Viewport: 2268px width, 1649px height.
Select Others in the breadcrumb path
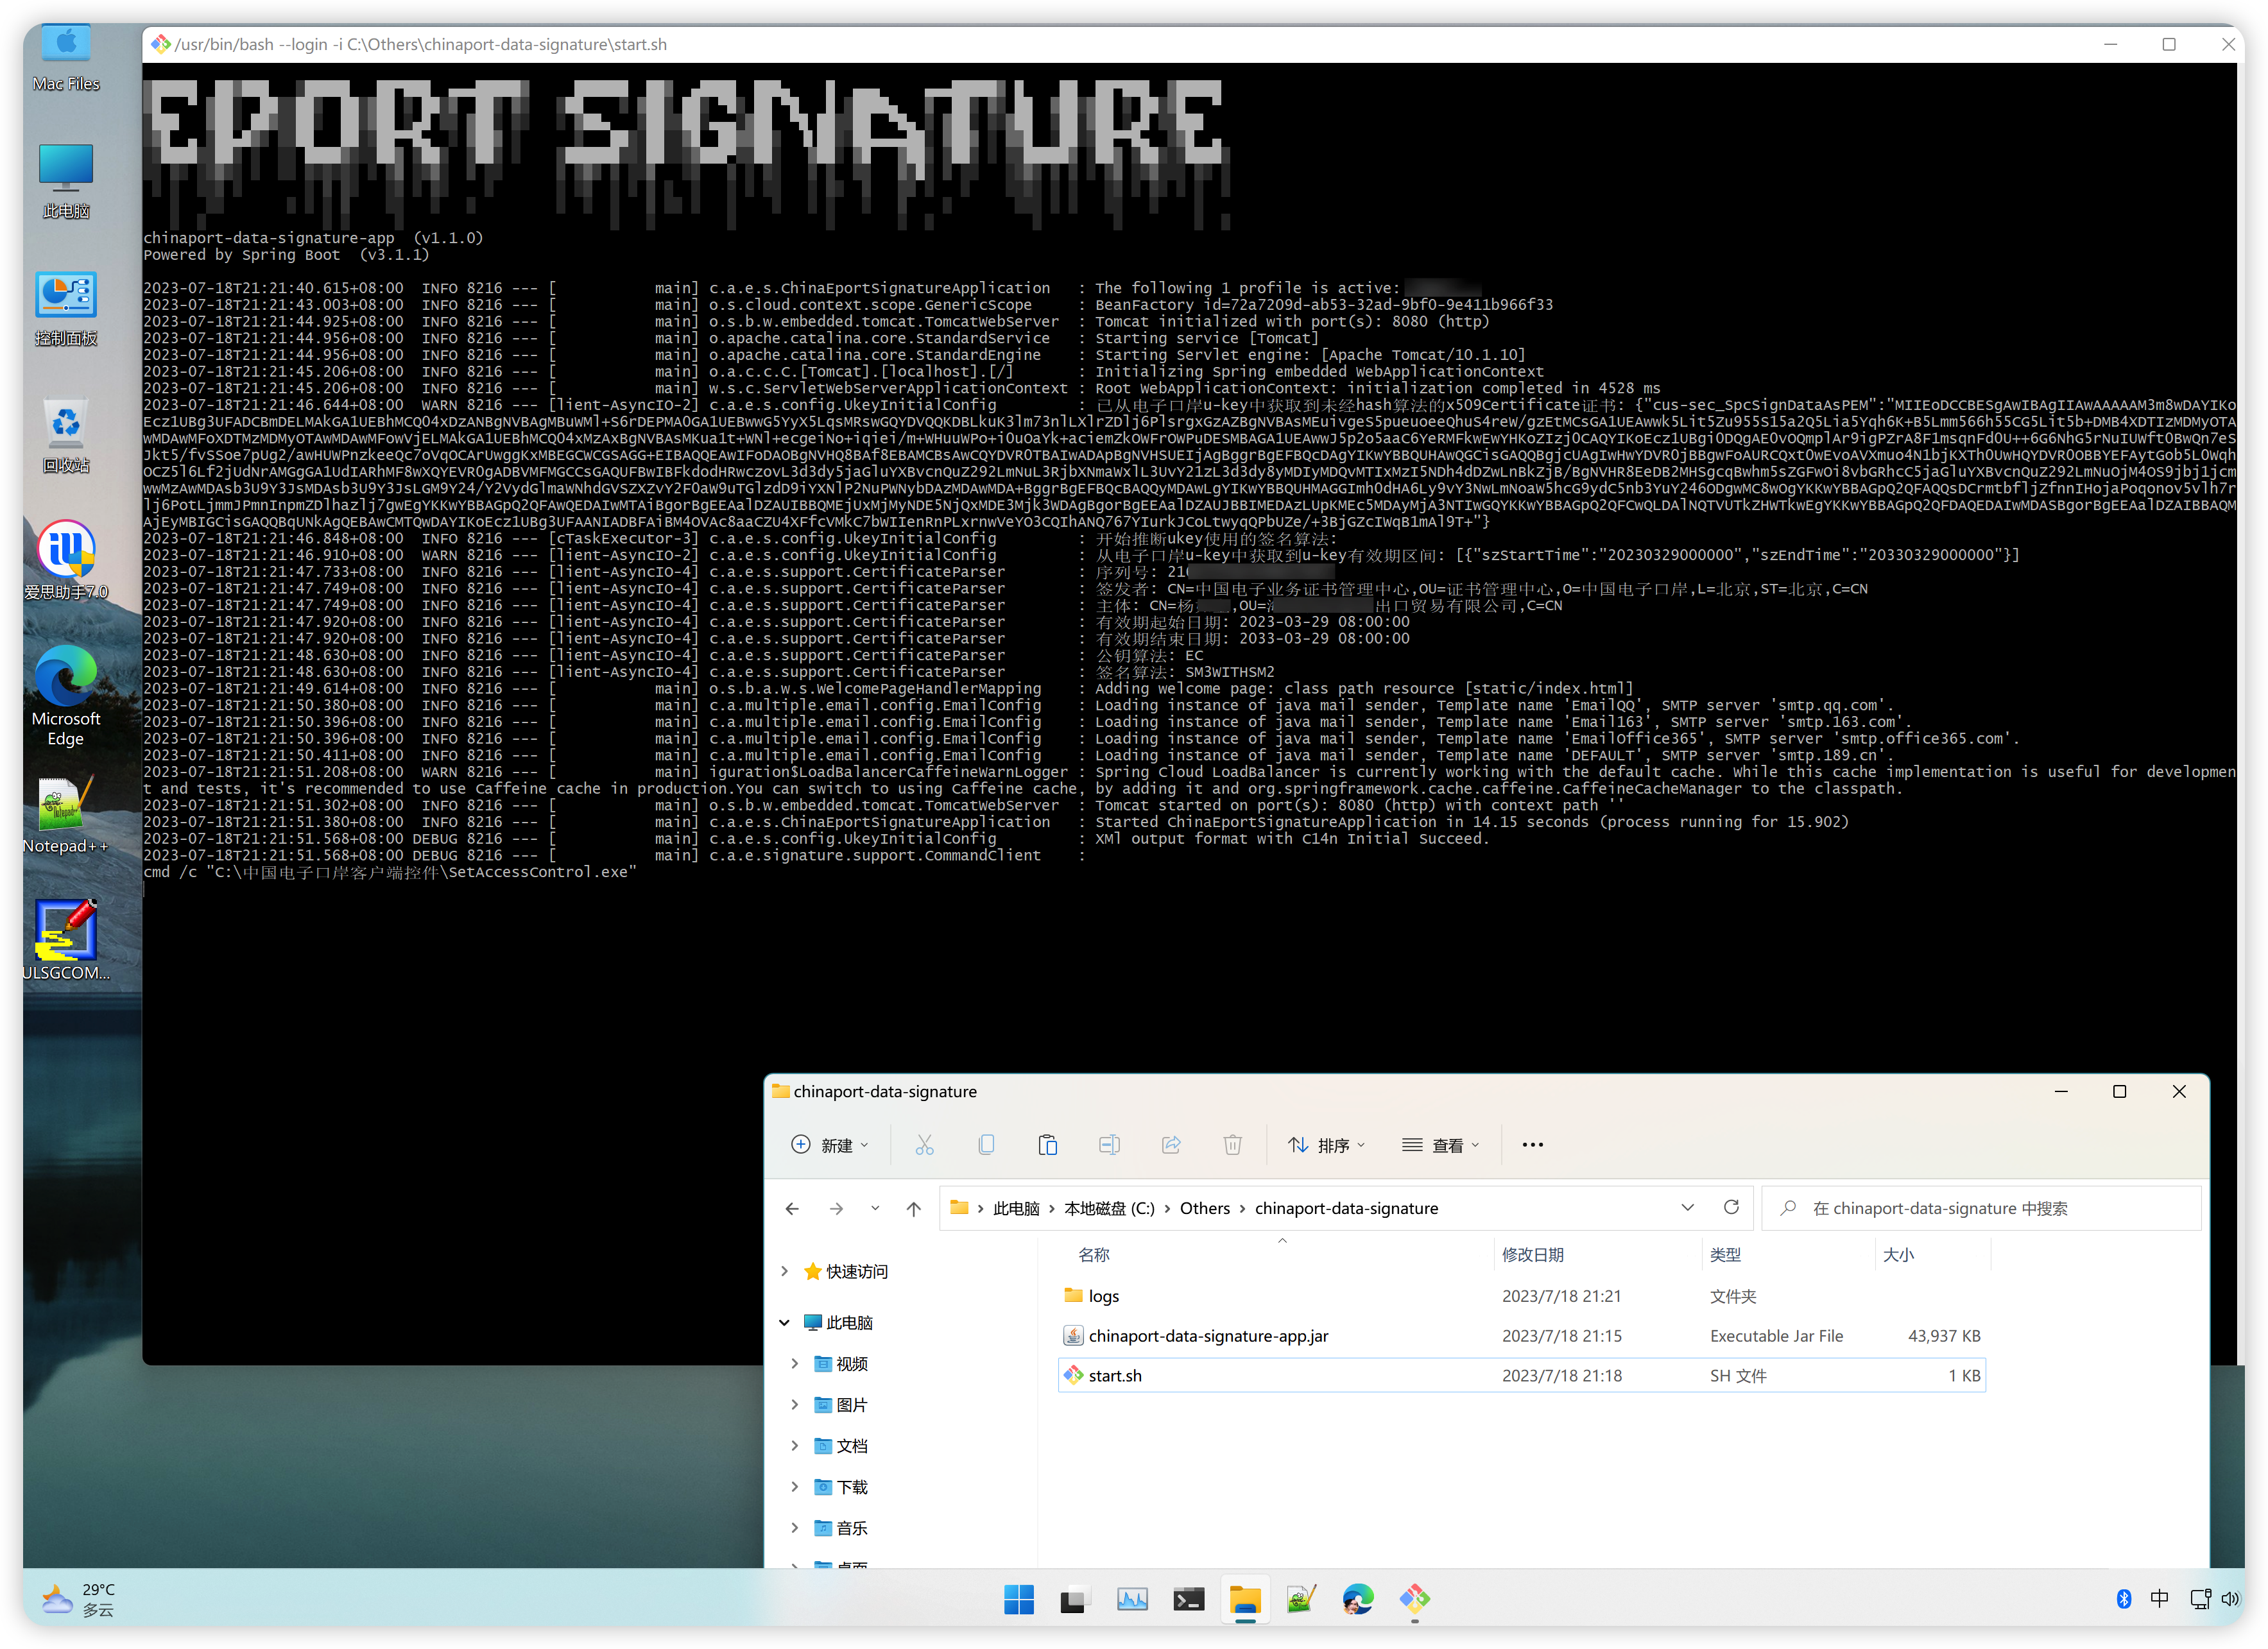1204,1208
